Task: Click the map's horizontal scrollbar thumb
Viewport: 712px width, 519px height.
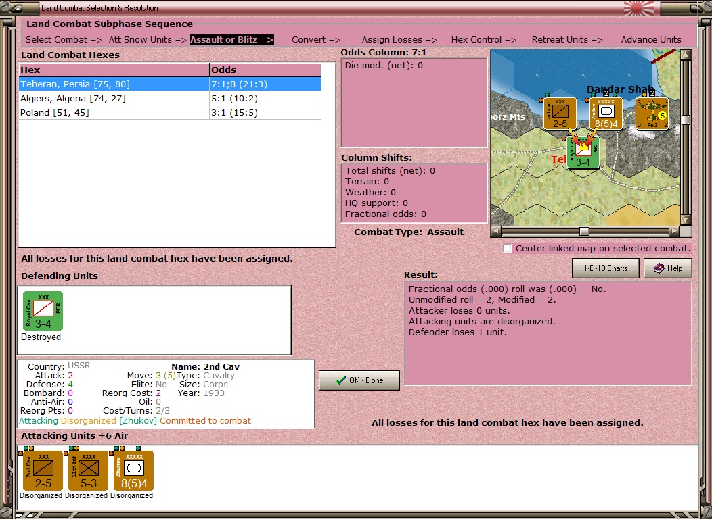Action: 583,231
